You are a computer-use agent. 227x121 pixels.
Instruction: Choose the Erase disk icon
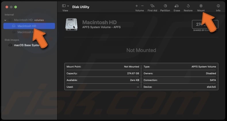point(177,6)
